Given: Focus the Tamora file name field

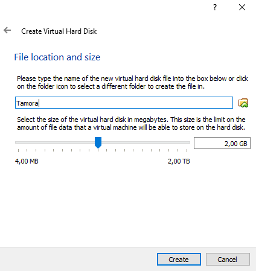Looking at the screenshot, I should pos(124,103).
